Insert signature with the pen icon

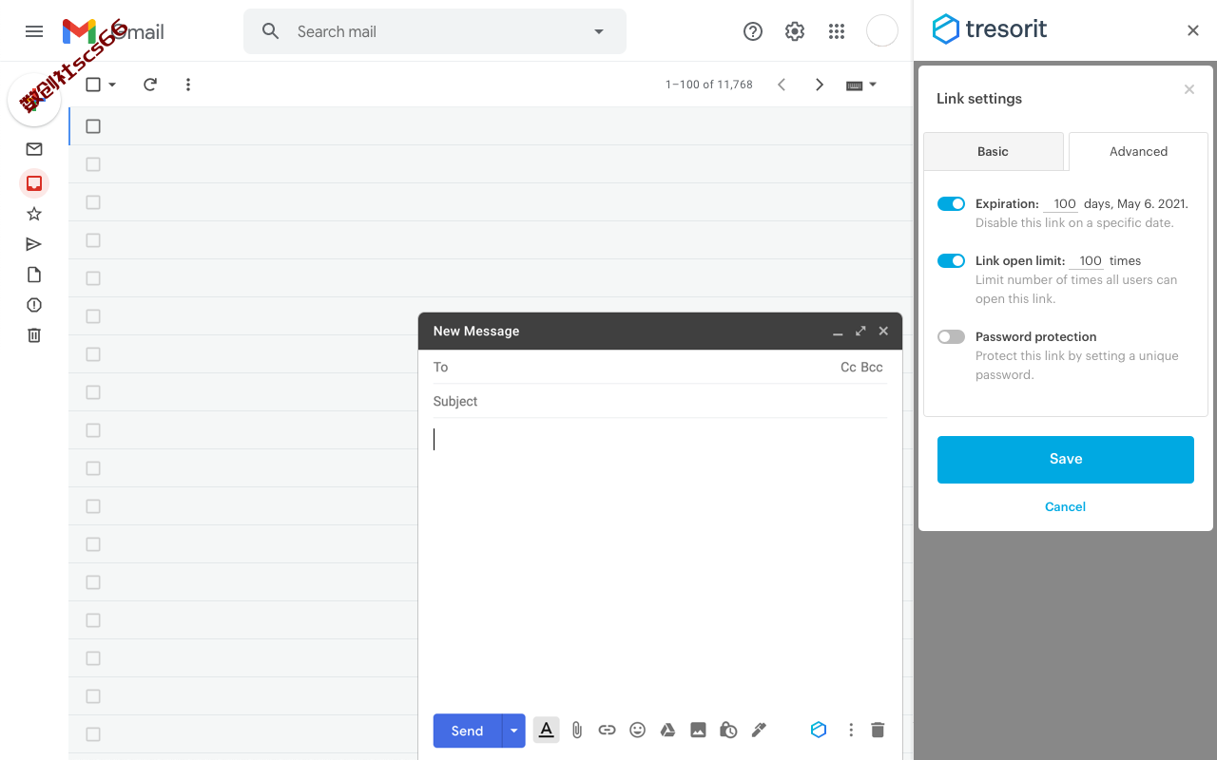coord(759,730)
